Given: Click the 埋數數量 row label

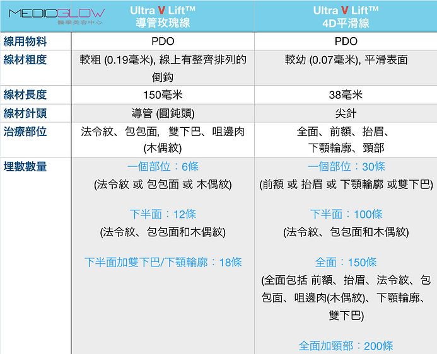Looking at the screenshot, I should (x=25, y=167).
